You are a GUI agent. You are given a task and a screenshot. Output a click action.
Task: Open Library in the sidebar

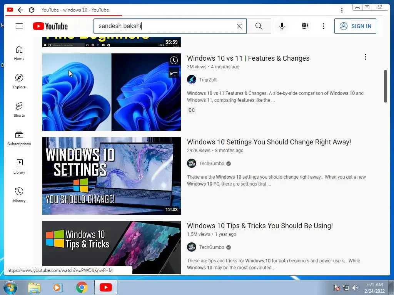coord(19,167)
